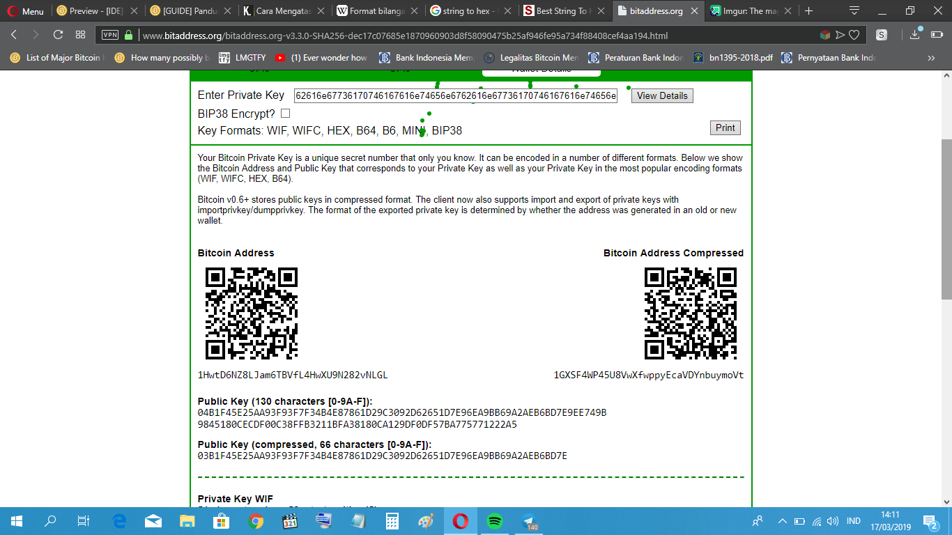The height and width of the screenshot is (535, 952).
Task: Click the battery saver icon
Action: (x=938, y=35)
